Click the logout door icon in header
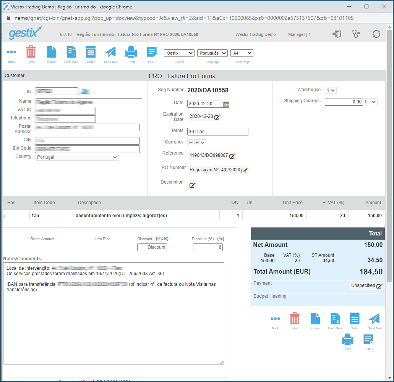 pos(337,34)
